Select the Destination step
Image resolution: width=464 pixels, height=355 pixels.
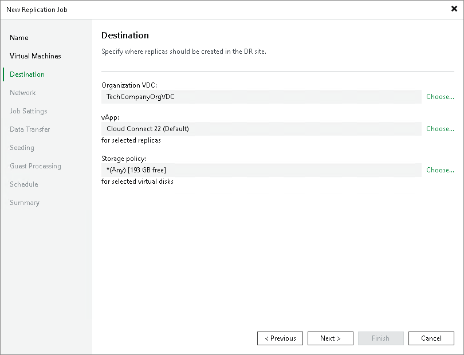pyautogui.click(x=27, y=74)
